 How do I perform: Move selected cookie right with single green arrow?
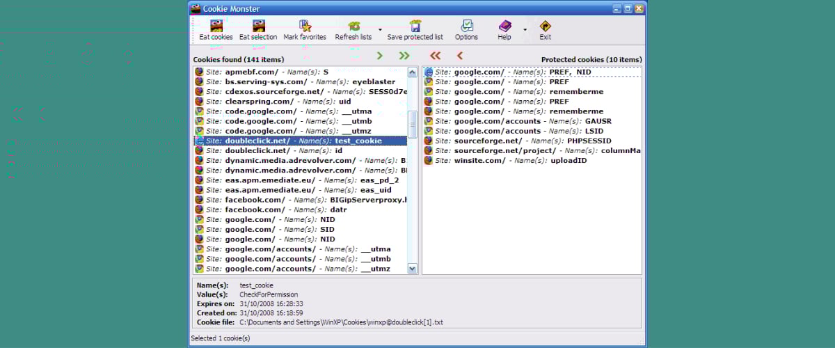coord(379,56)
